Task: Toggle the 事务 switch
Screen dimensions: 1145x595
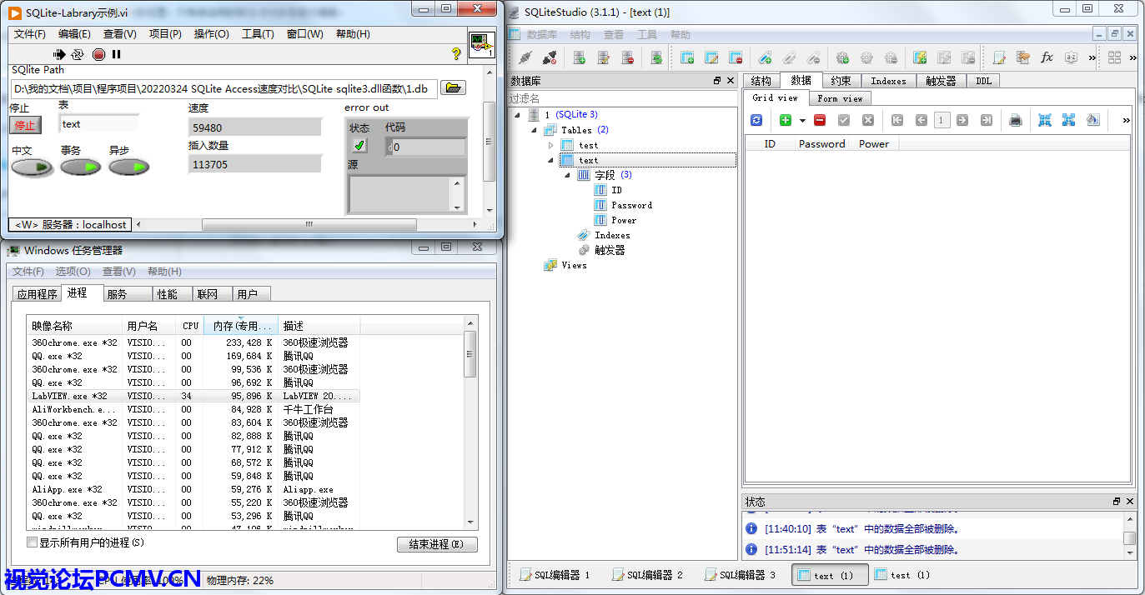Action: click(80, 167)
